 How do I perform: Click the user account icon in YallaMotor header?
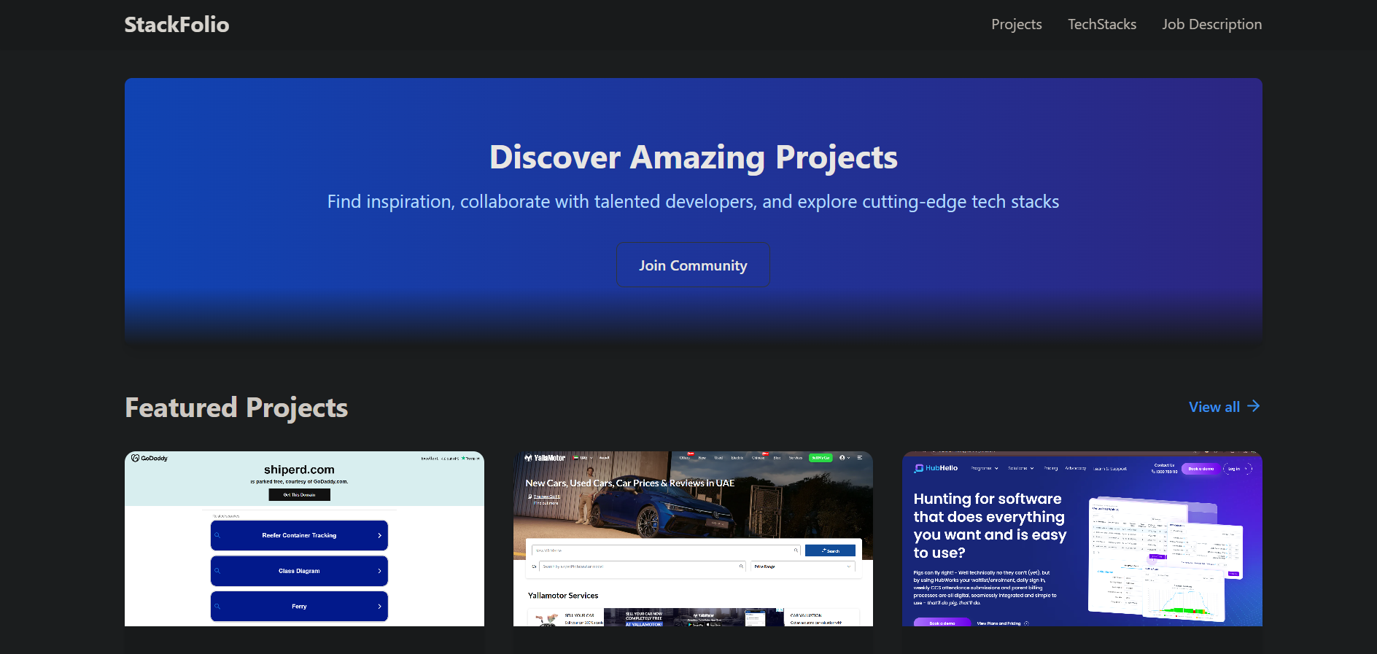[x=842, y=458]
